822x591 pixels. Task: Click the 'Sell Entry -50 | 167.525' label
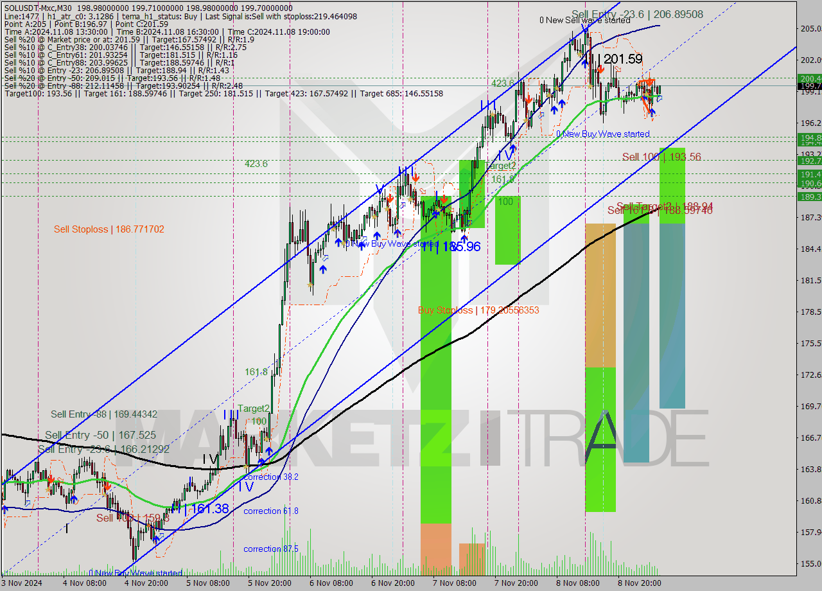(100, 435)
